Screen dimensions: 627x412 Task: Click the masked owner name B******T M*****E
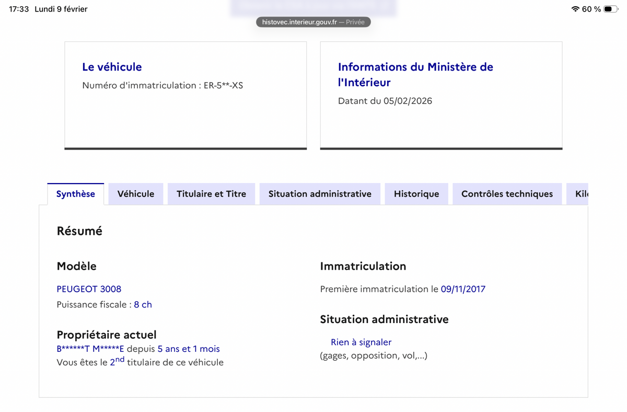[x=90, y=349]
